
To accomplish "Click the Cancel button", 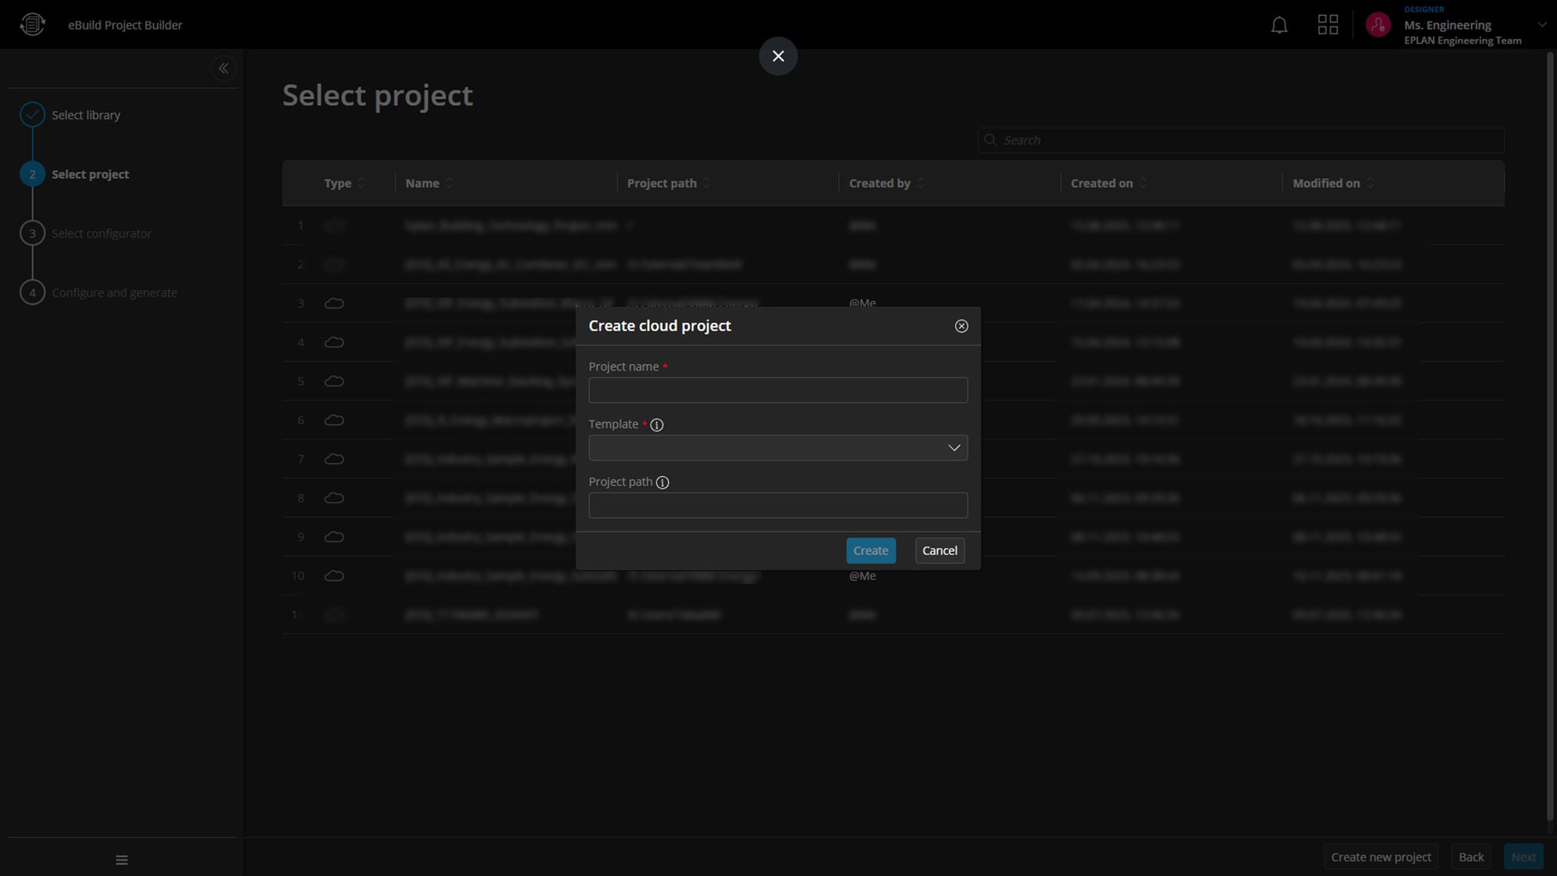I will click(940, 551).
